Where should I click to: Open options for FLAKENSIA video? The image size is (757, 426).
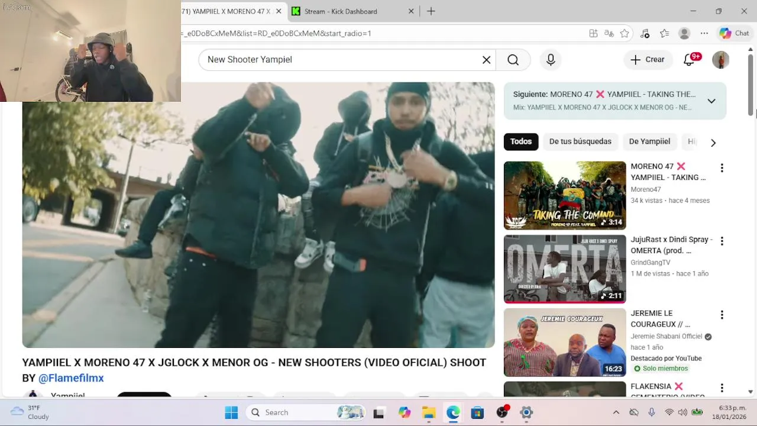click(722, 388)
